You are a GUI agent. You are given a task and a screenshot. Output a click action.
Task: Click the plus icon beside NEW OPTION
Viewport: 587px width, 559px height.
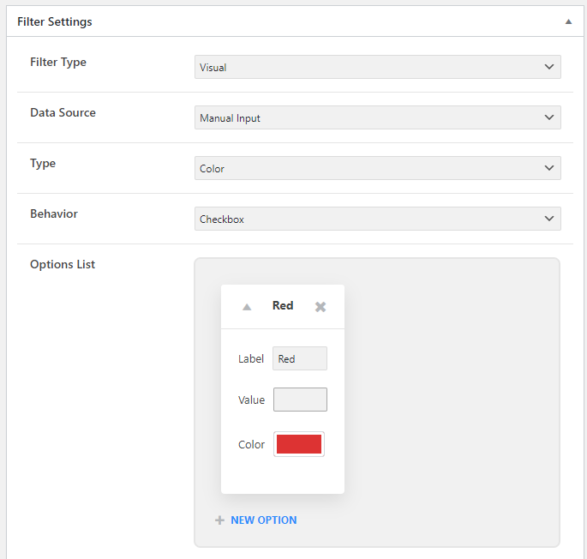(219, 520)
